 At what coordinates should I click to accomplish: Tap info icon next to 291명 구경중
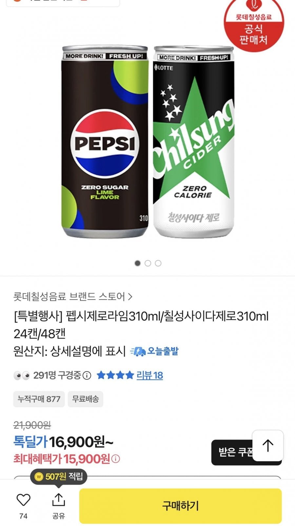tap(87, 375)
